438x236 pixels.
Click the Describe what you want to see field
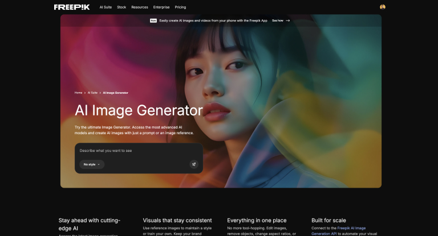(139, 151)
